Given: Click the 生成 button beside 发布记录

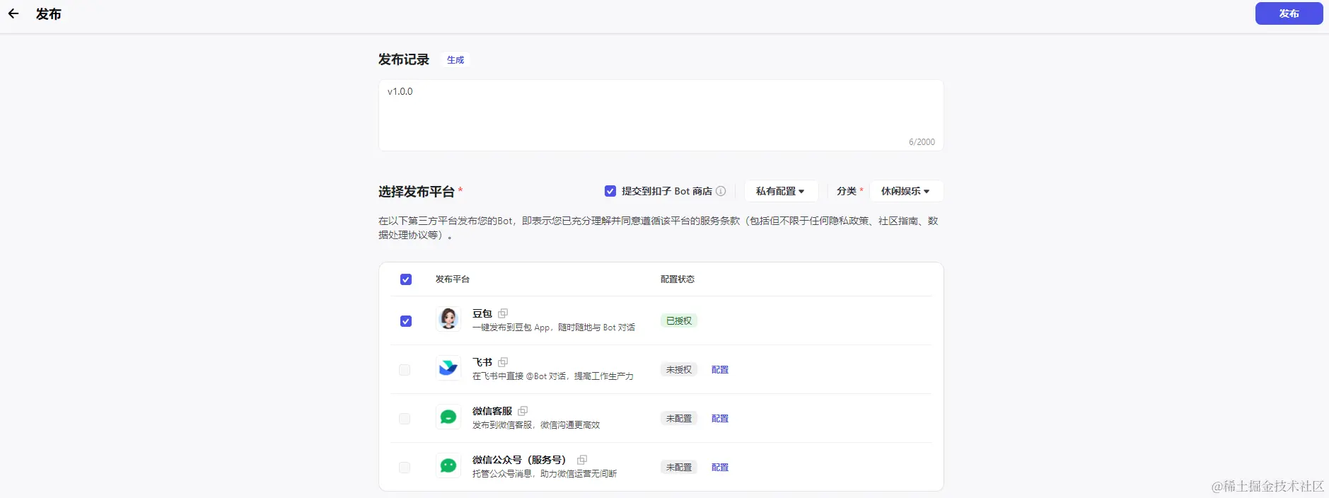Looking at the screenshot, I should 455,60.
